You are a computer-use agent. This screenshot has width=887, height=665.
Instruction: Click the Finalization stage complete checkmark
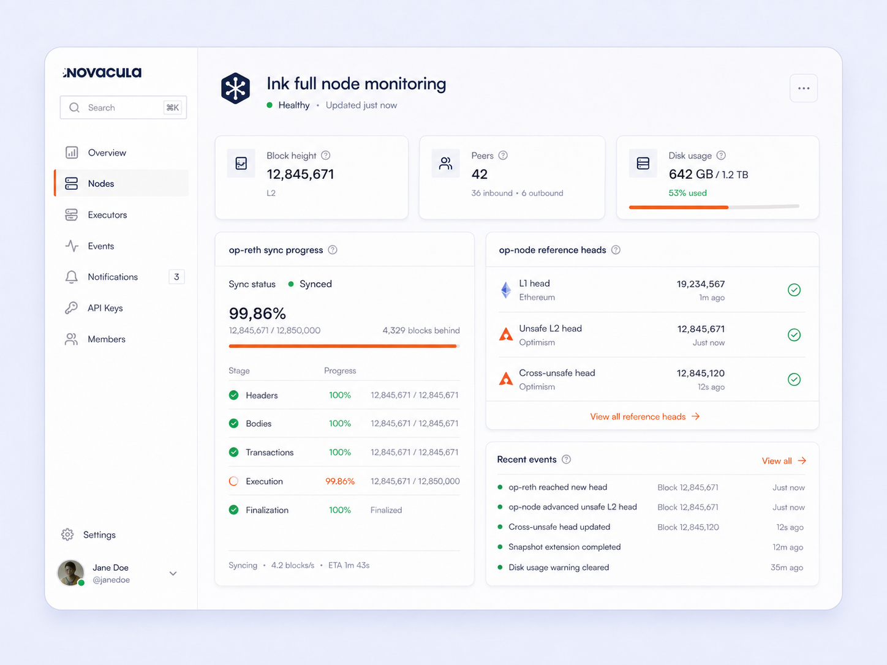(233, 509)
